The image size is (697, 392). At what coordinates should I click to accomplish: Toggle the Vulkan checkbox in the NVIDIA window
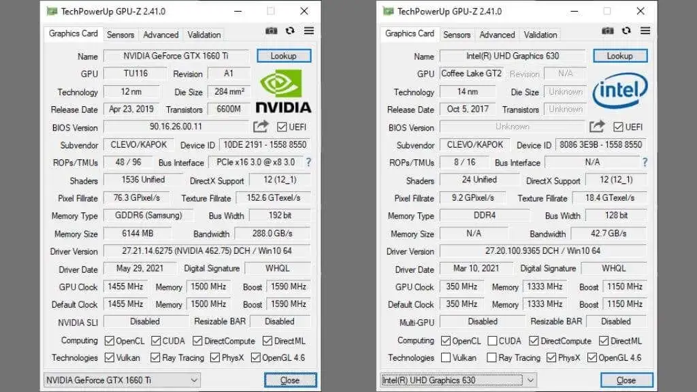pos(110,358)
